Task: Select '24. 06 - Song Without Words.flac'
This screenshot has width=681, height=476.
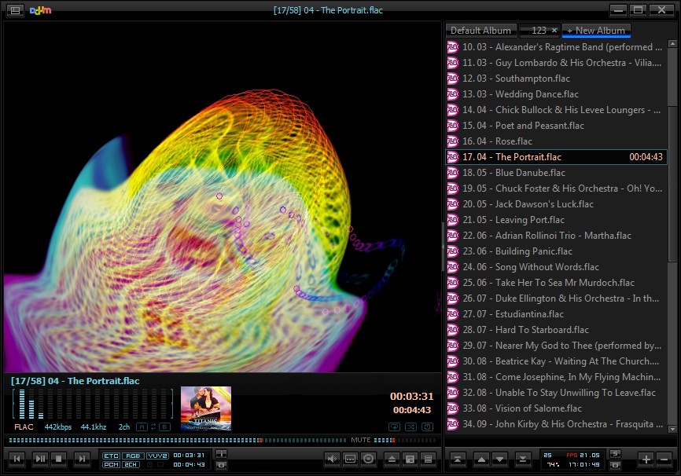Action: [556, 267]
